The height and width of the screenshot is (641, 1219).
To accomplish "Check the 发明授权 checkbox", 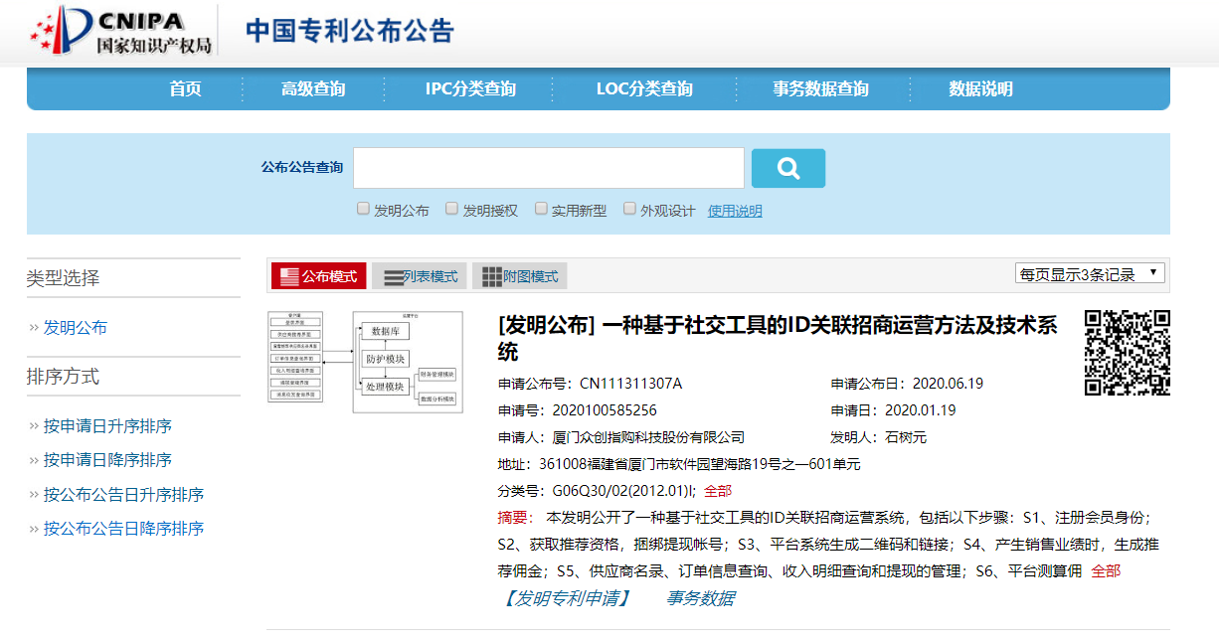I will [451, 209].
